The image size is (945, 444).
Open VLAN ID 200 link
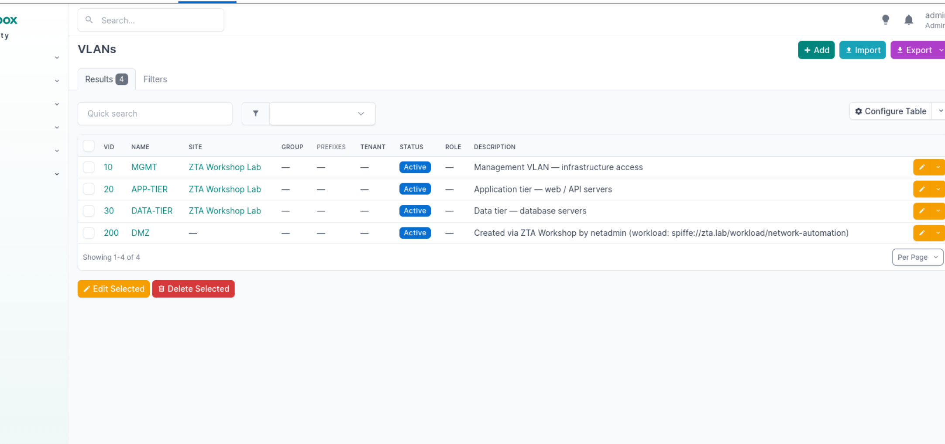point(111,233)
